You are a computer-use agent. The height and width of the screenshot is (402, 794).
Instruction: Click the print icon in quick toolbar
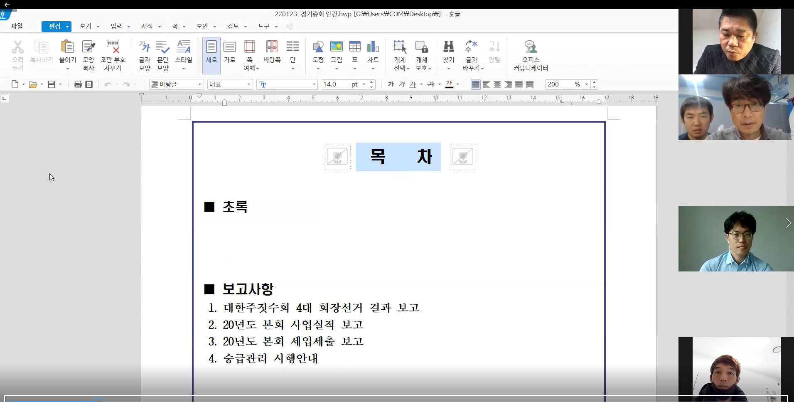(78, 84)
